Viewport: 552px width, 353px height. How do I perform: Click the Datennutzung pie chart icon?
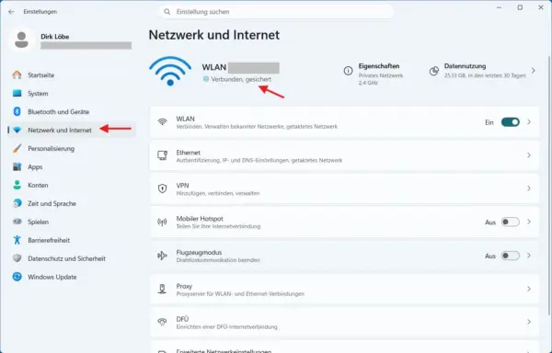tap(434, 71)
